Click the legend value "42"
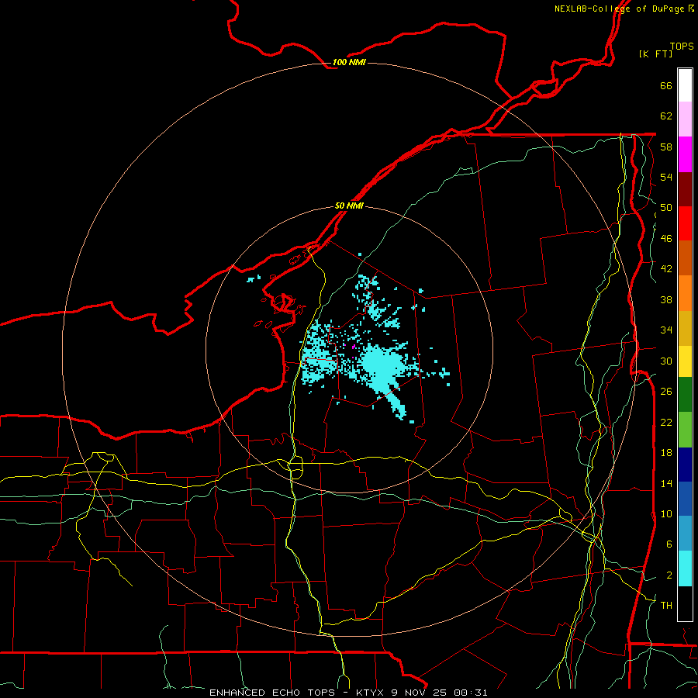 click(666, 268)
